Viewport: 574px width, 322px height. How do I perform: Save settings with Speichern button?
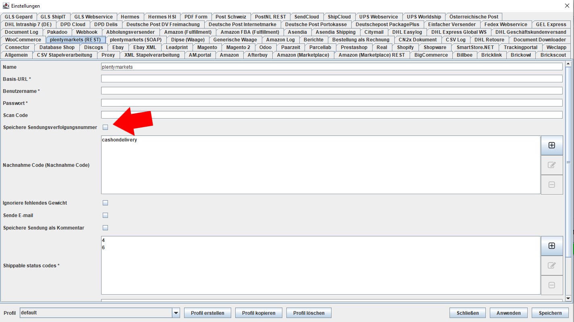click(550, 313)
